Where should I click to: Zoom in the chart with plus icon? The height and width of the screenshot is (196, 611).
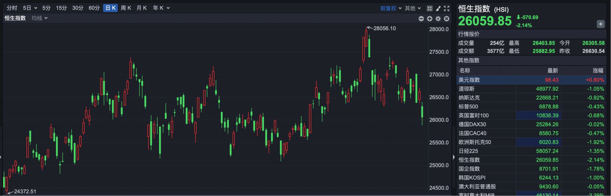(430, 19)
